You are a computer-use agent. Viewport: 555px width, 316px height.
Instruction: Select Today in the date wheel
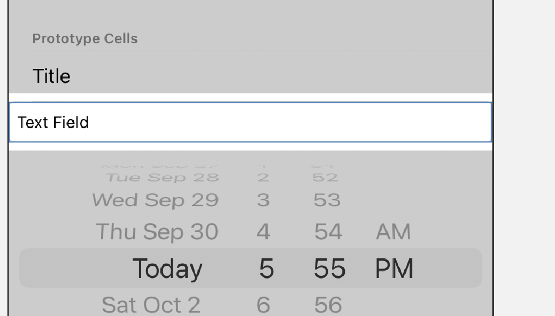(x=167, y=268)
